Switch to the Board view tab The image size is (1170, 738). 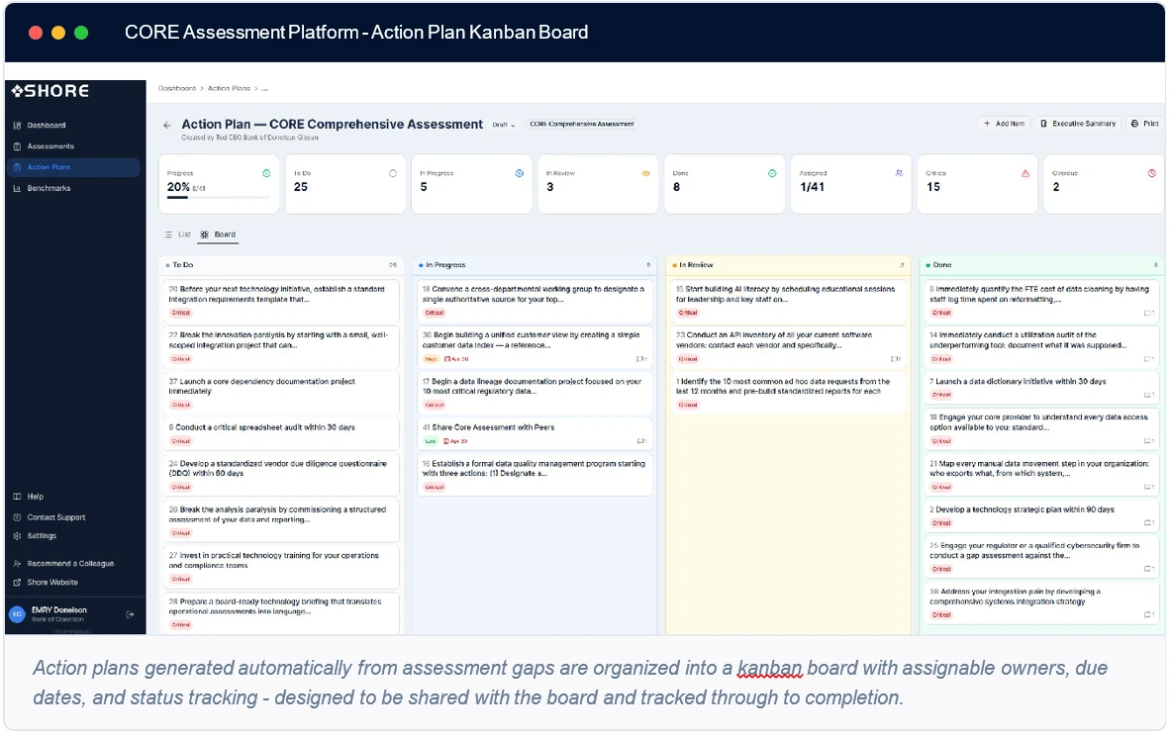pos(218,234)
